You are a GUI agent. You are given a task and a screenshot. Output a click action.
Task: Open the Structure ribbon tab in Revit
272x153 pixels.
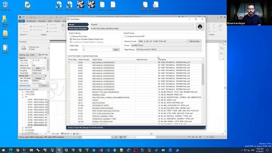pyautogui.click(x=42, y=21)
